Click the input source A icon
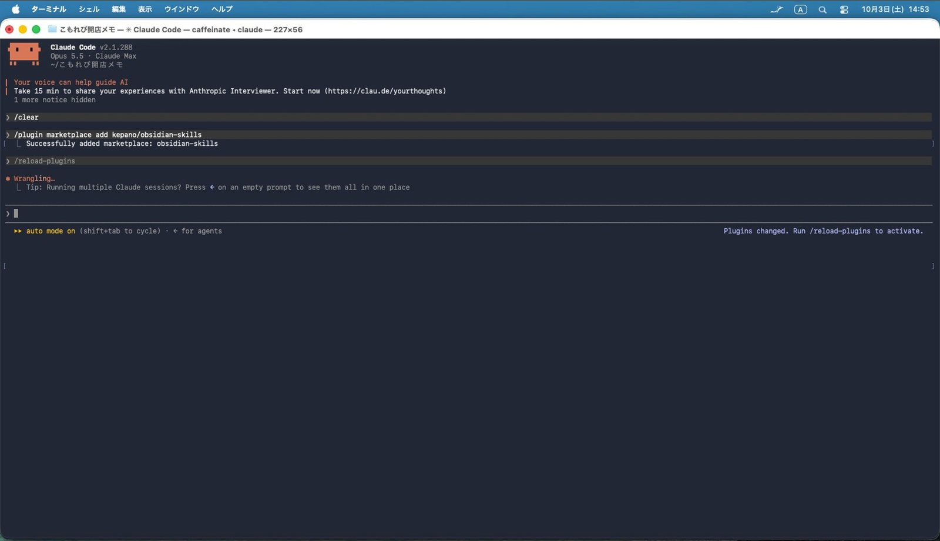This screenshot has height=541, width=940. 800,9
